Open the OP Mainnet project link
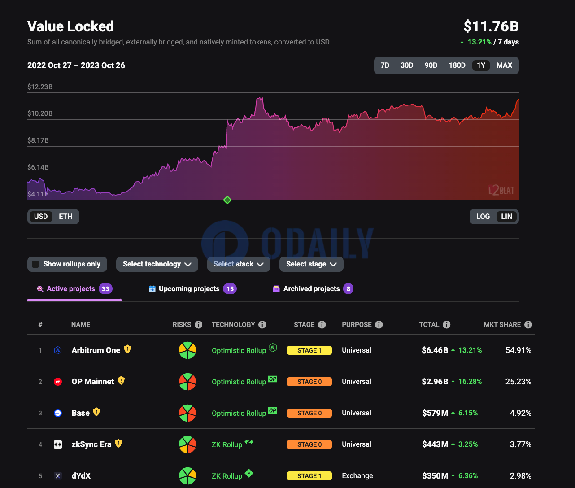The image size is (575, 488). [93, 382]
